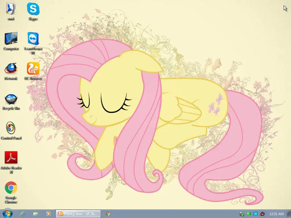Open the Windows Start menu
291x218 pixels.
[x=7, y=213]
